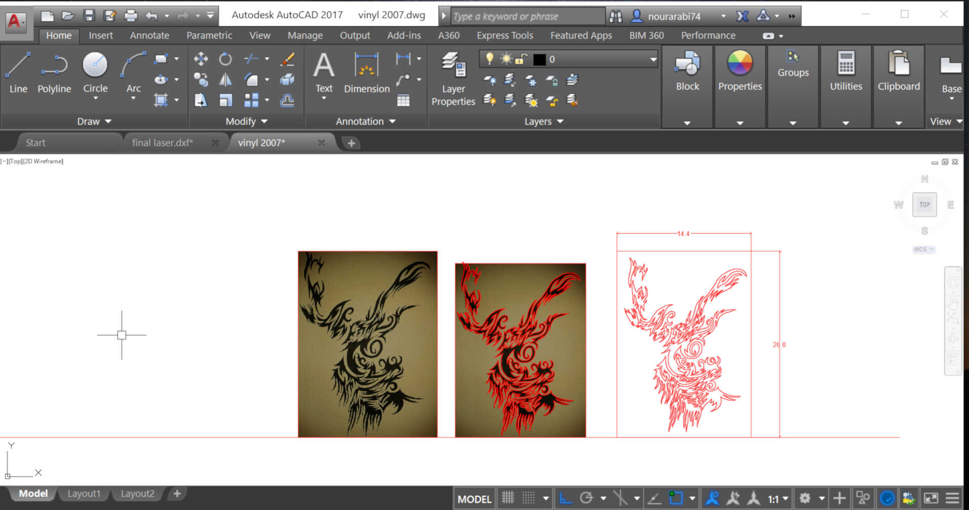Select the Mirror tool
Screen dimensions: 969x510
point(225,80)
